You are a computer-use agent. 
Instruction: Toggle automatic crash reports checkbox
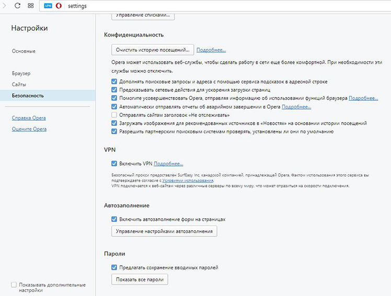pos(114,106)
